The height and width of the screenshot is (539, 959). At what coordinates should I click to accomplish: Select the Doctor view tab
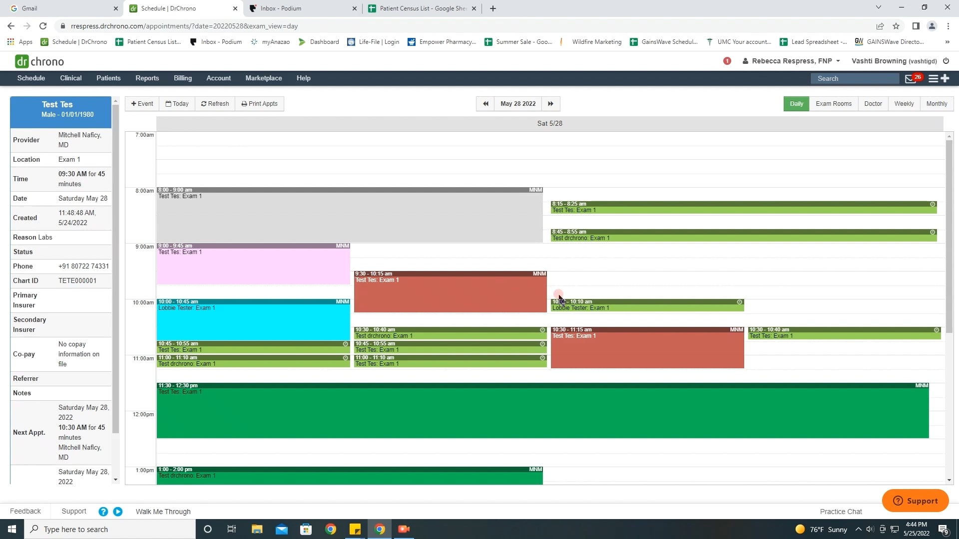pyautogui.click(x=873, y=104)
